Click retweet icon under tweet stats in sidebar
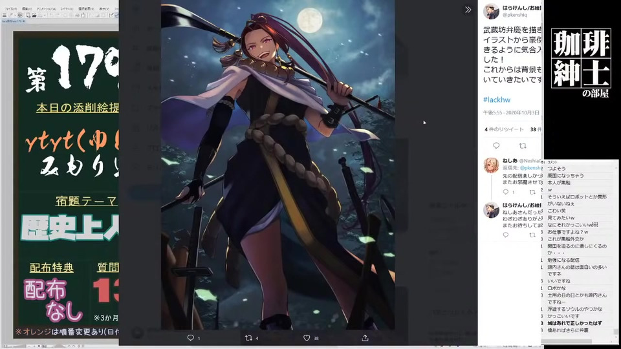The width and height of the screenshot is (621, 349). 523,145
